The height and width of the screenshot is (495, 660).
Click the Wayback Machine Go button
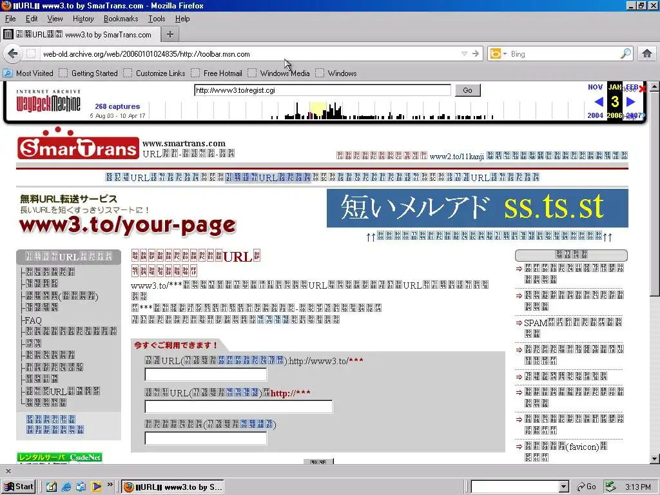pos(468,90)
